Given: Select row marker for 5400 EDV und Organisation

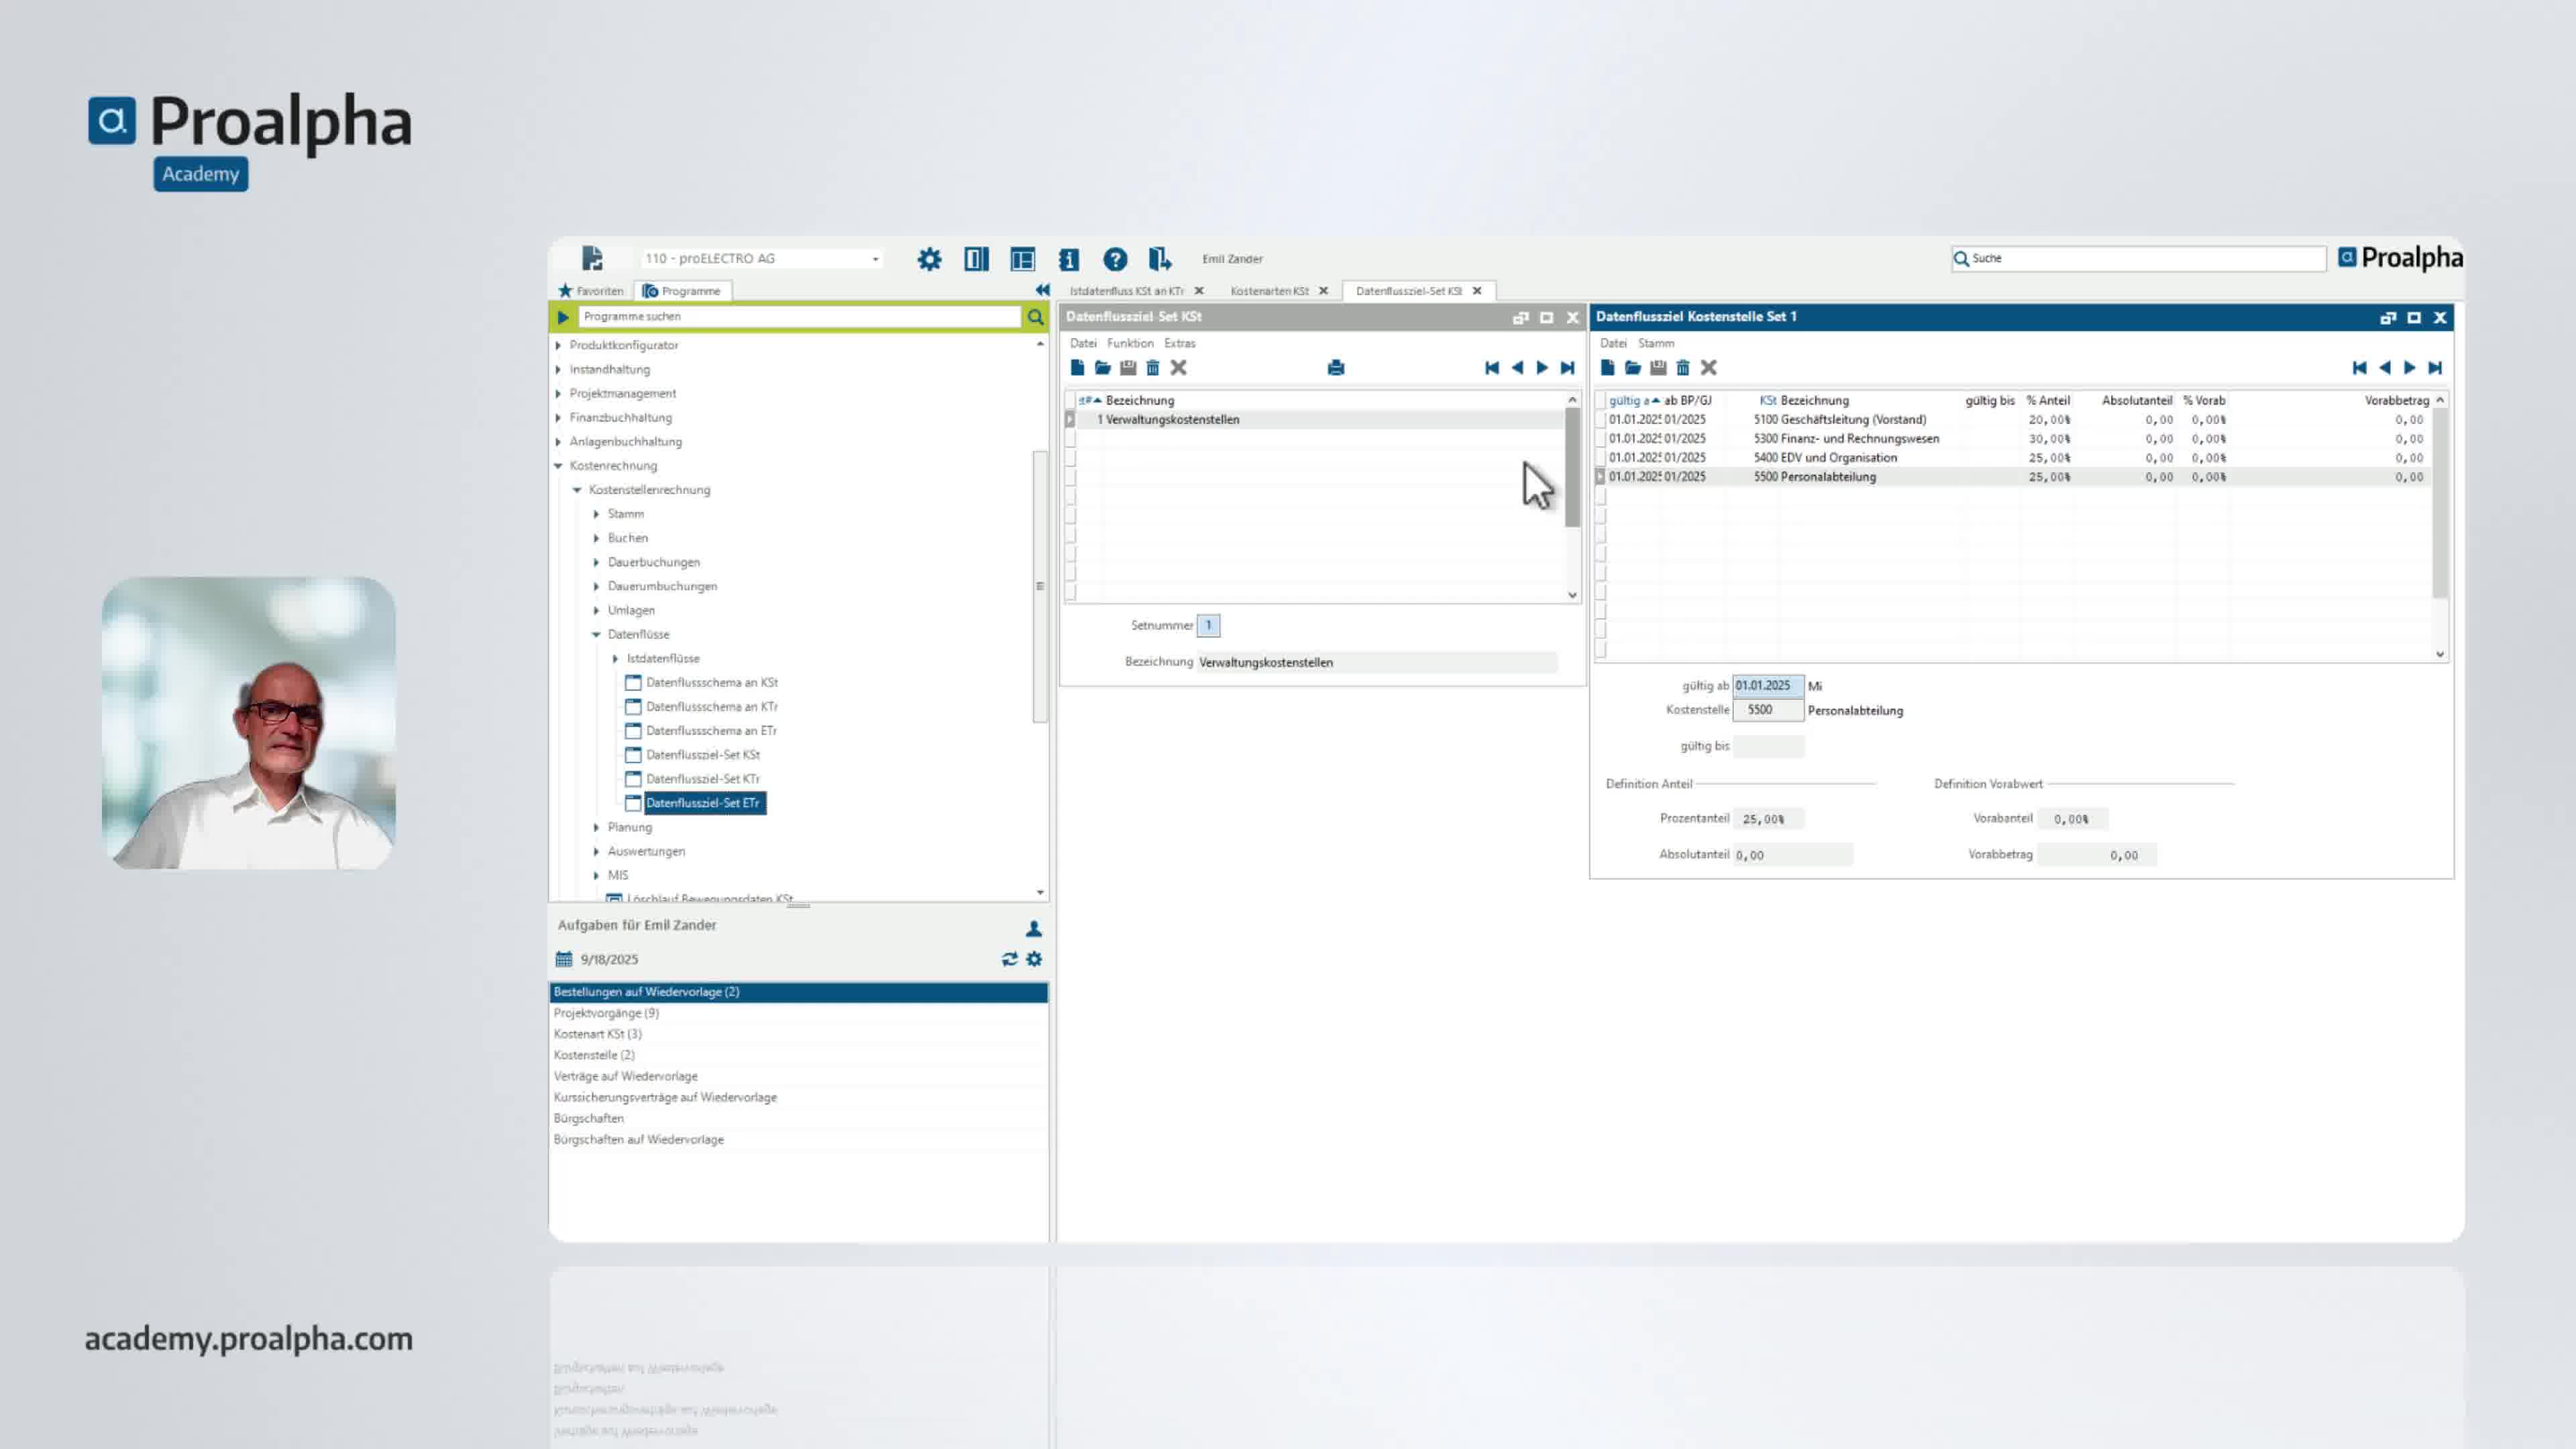Looking at the screenshot, I should [1600, 458].
